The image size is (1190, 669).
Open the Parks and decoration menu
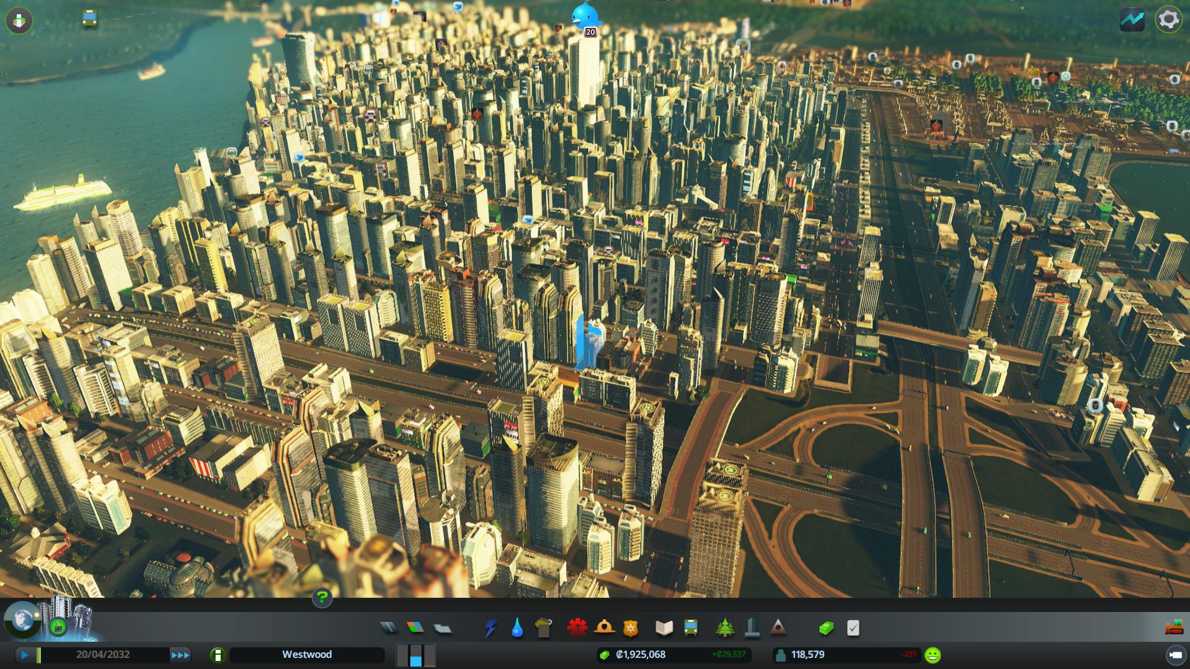tap(724, 628)
